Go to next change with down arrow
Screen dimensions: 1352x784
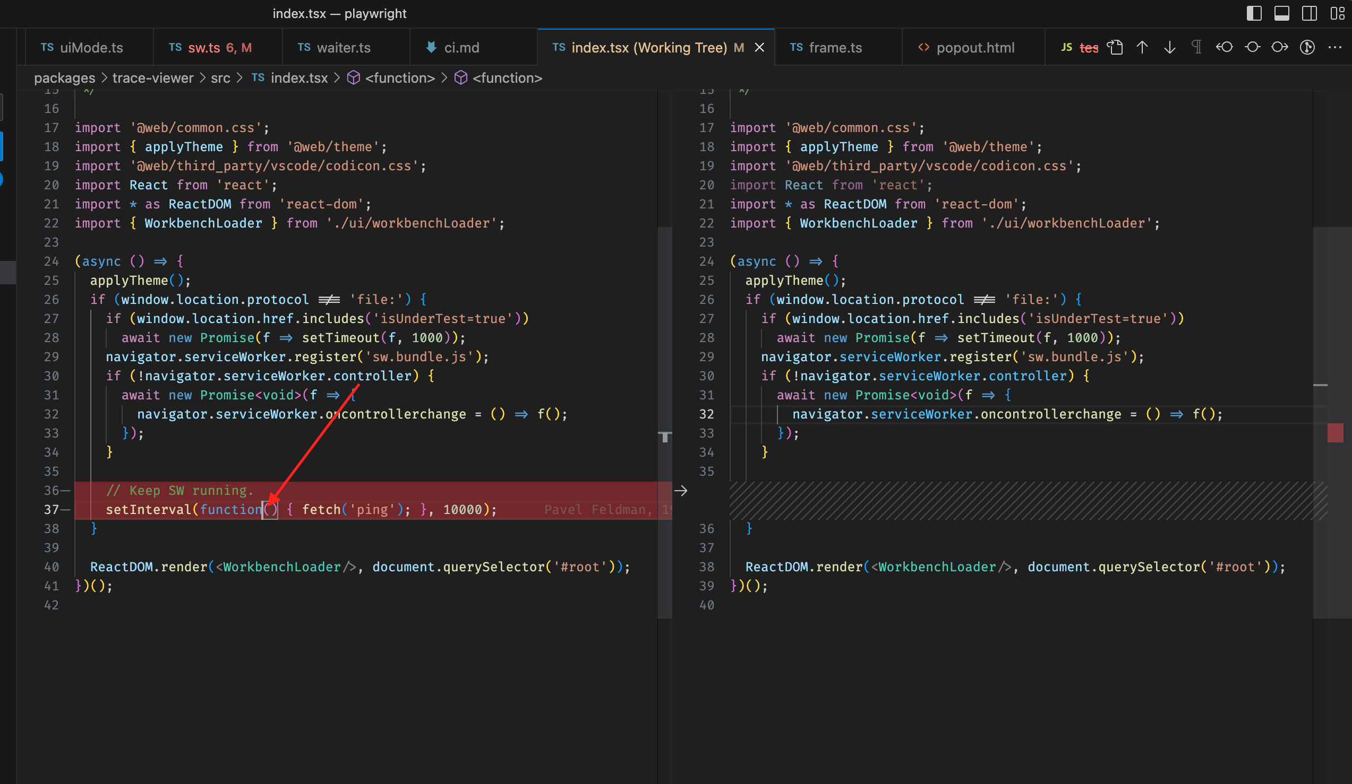click(x=1169, y=47)
